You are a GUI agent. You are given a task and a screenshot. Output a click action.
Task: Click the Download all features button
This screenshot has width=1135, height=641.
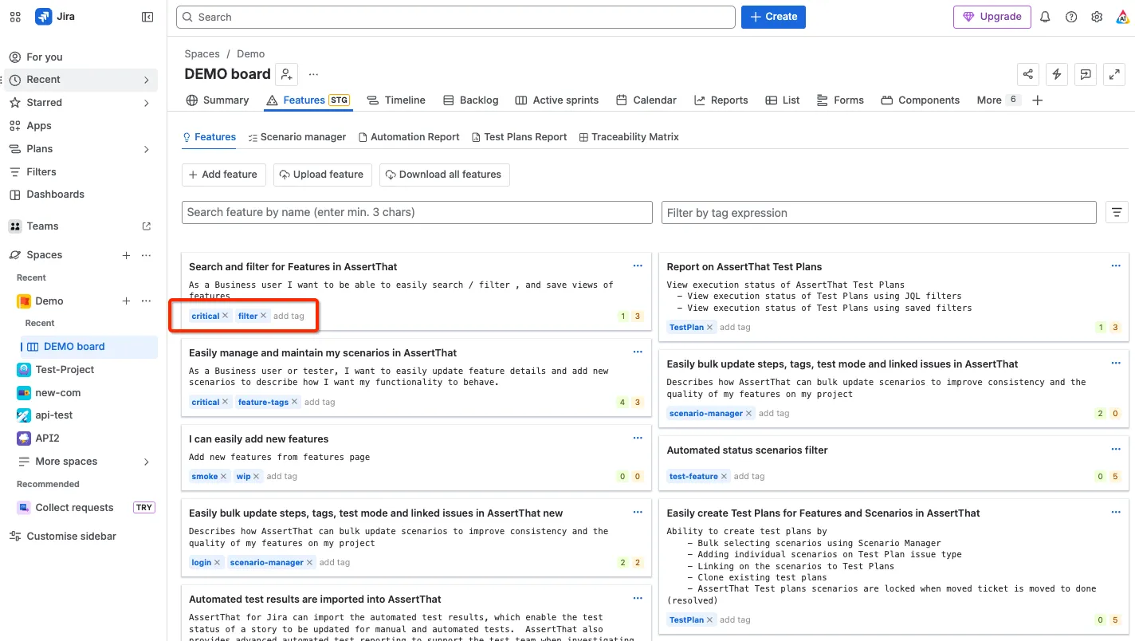tap(444, 175)
